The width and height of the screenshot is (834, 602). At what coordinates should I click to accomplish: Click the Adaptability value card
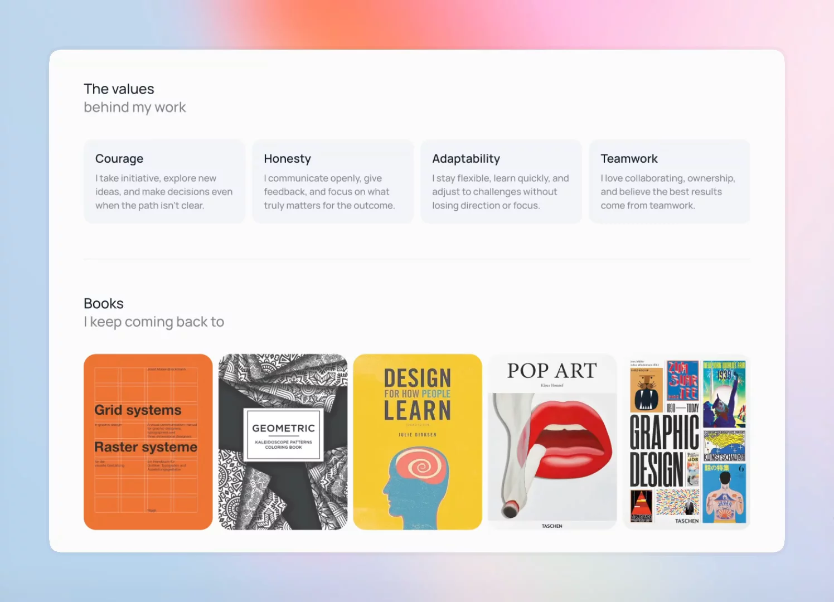point(501,181)
